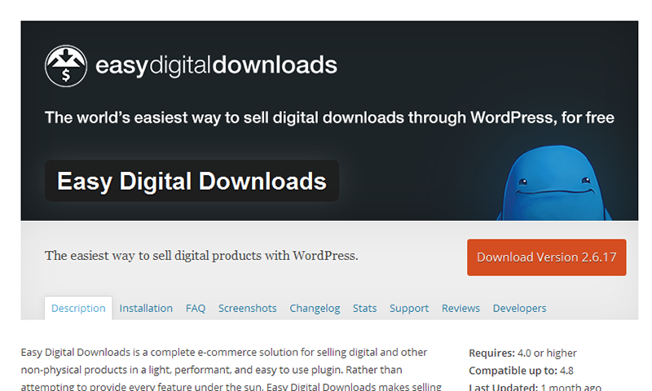The image size is (652, 391).
Task: Click the Easy Digital Downloads circular logo icon
Action: (64, 65)
